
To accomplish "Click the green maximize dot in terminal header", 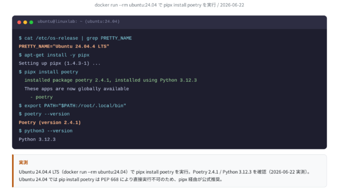I will (x=31, y=22).
